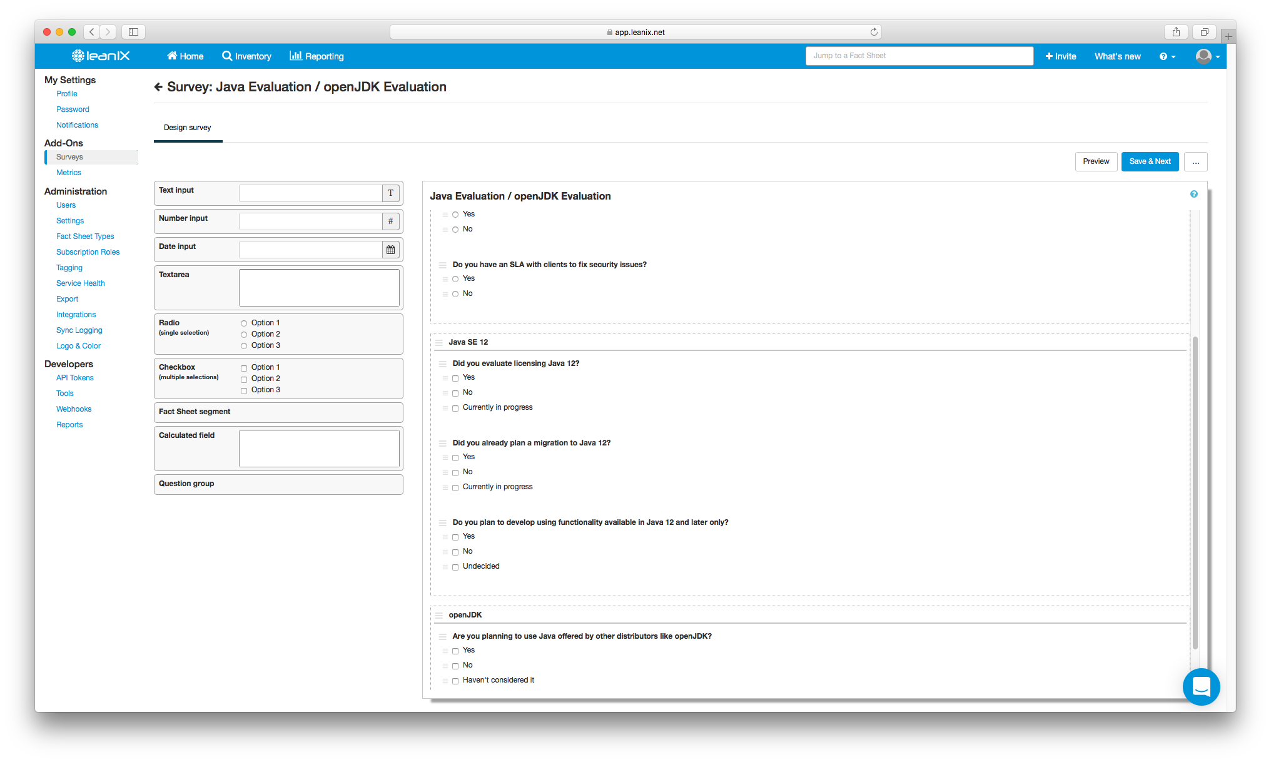Image resolution: width=1271 pixels, height=762 pixels.
Task: Check Haven't considered it for openJDK question
Action: [x=455, y=681]
